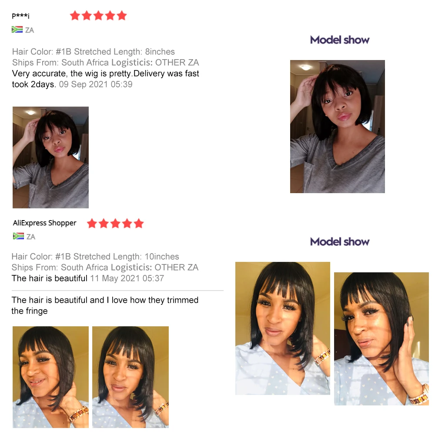Click the top Model show photo of gray shirt
The image size is (435, 435).
tap(338, 127)
